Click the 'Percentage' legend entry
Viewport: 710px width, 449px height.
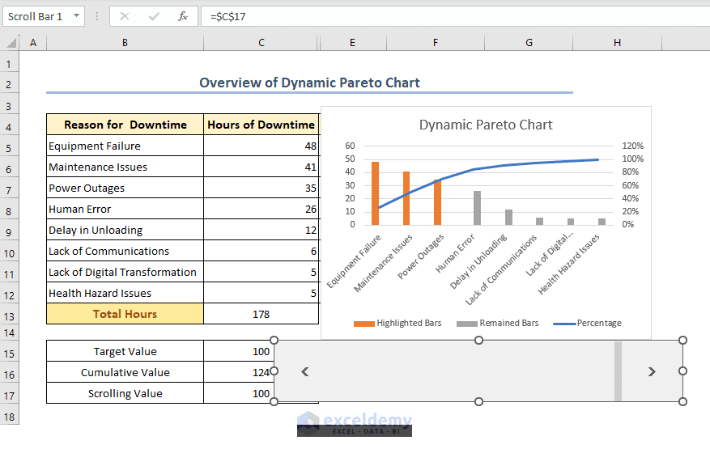click(587, 323)
